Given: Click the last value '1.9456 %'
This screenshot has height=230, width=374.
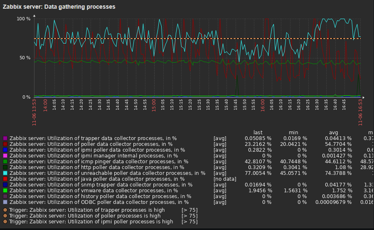Looking at the screenshot, I should point(260,191).
